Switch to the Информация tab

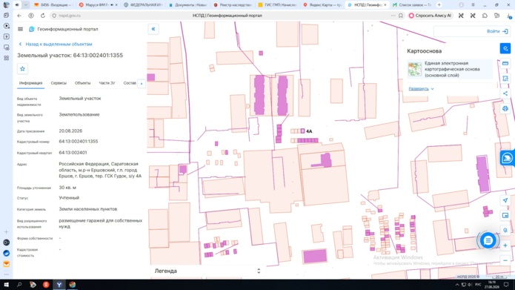[x=30, y=83]
